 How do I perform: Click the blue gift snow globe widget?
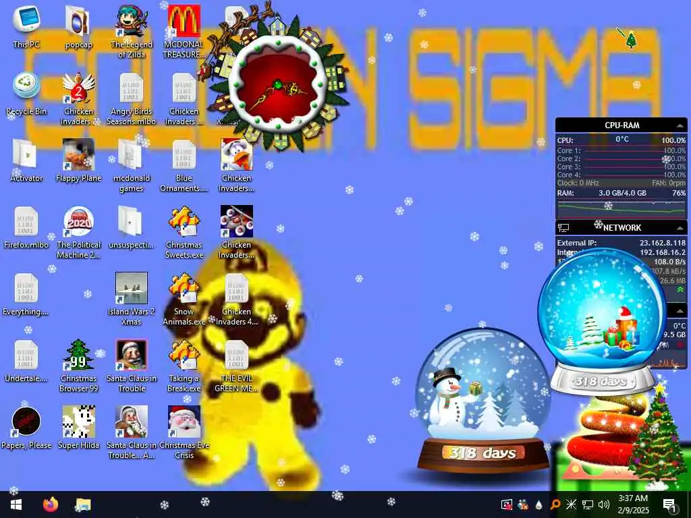[x=601, y=322]
